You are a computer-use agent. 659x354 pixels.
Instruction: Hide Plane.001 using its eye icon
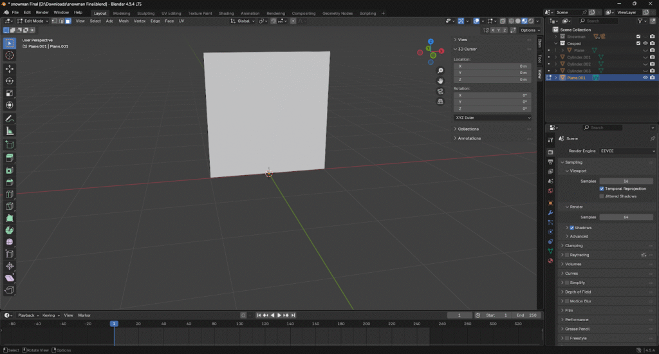645,78
